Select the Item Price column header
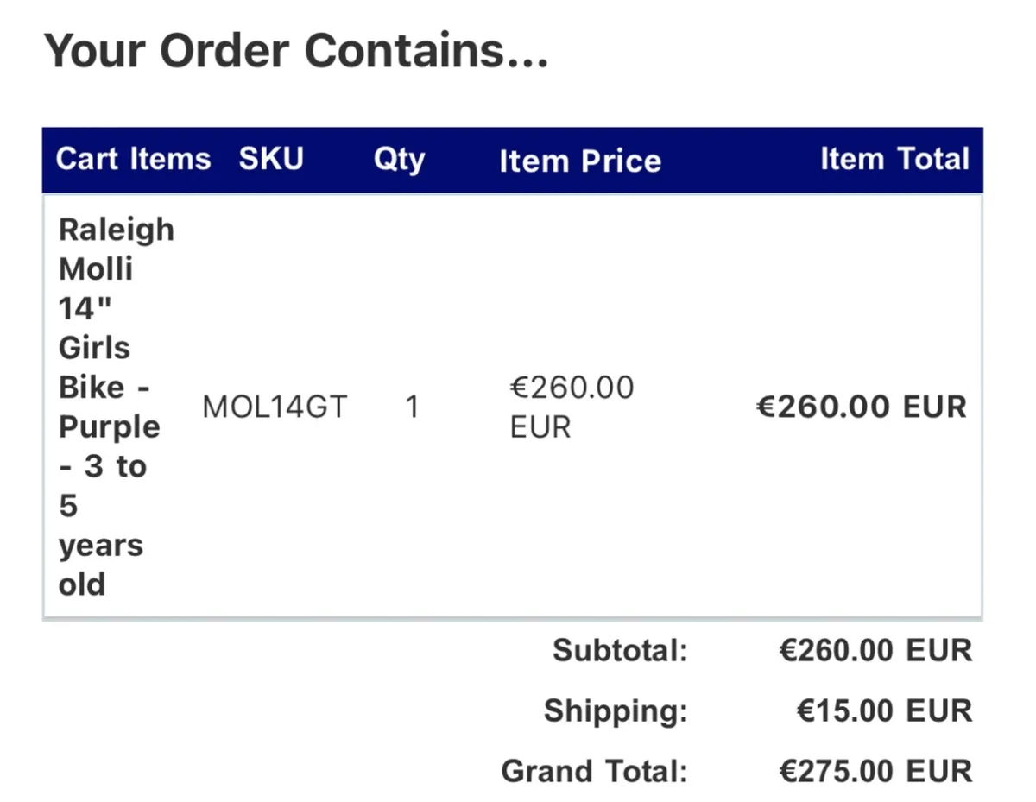 click(x=580, y=161)
